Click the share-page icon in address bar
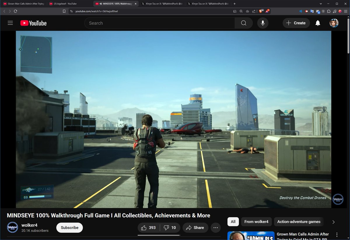The width and height of the screenshot is (350, 240). tap(253, 11)
